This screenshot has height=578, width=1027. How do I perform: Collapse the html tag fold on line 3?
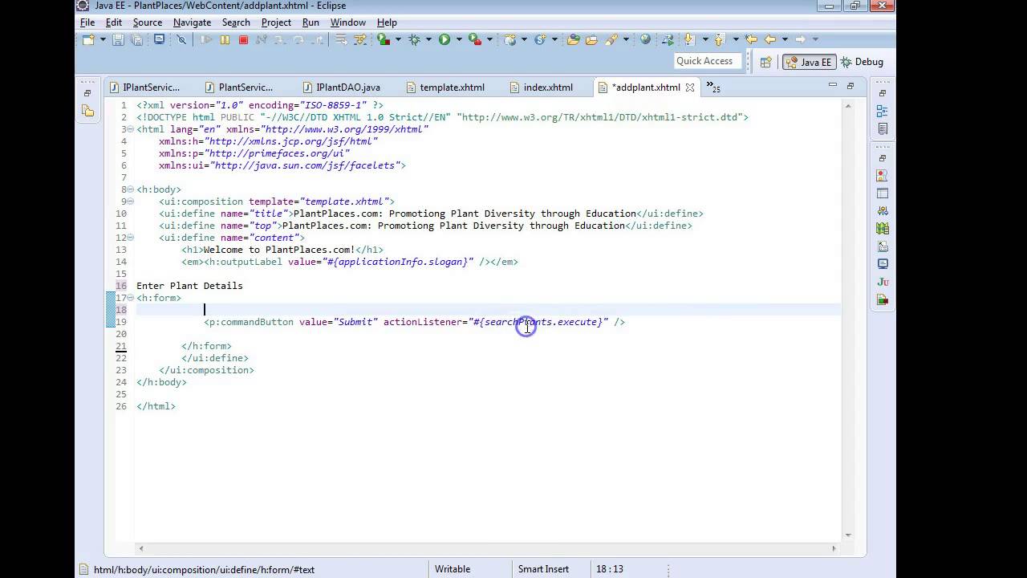(x=131, y=129)
